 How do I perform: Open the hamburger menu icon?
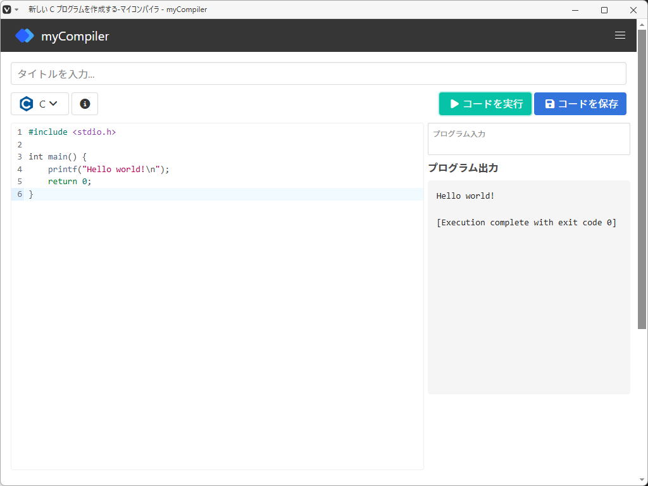pos(620,35)
